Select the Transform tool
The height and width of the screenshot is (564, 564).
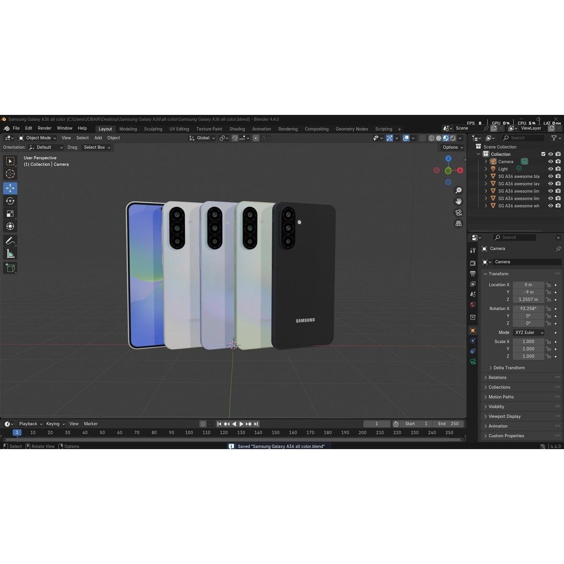click(10, 226)
